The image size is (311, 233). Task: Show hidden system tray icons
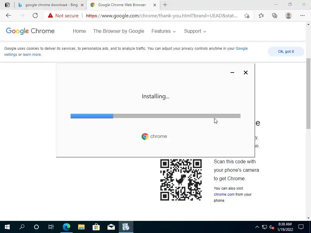pyautogui.click(x=257, y=227)
